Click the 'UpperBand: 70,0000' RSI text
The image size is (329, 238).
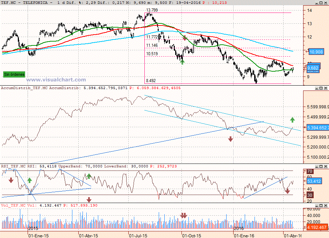point(80,166)
